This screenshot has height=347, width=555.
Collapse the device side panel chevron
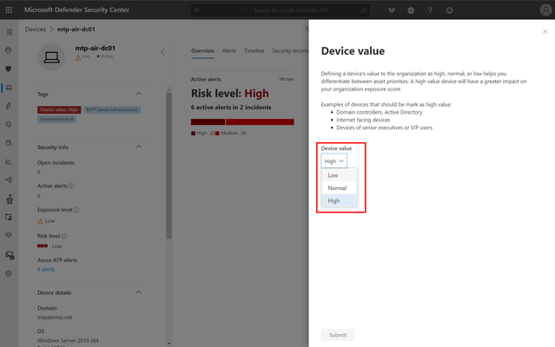coord(162,53)
